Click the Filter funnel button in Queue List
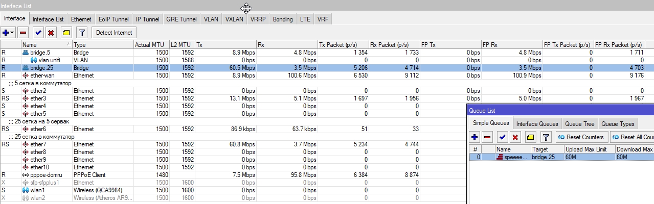This screenshot has width=654, height=204. 546,137
